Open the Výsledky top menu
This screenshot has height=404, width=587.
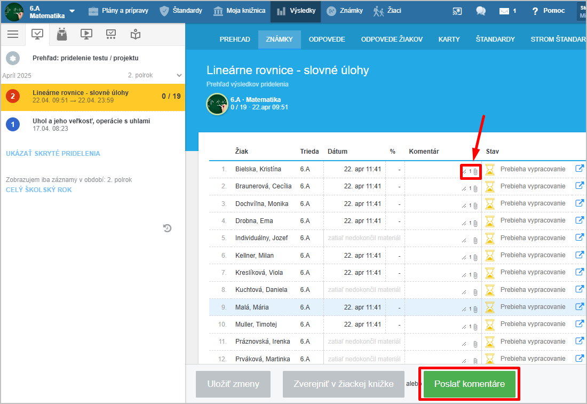(x=296, y=11)
